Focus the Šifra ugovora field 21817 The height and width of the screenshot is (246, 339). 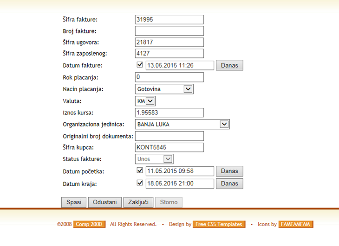[x=169, y=42]
